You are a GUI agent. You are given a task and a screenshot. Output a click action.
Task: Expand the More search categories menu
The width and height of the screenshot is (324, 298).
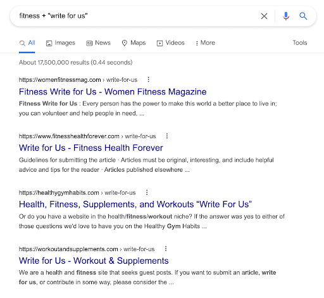(x=205, y=43)
